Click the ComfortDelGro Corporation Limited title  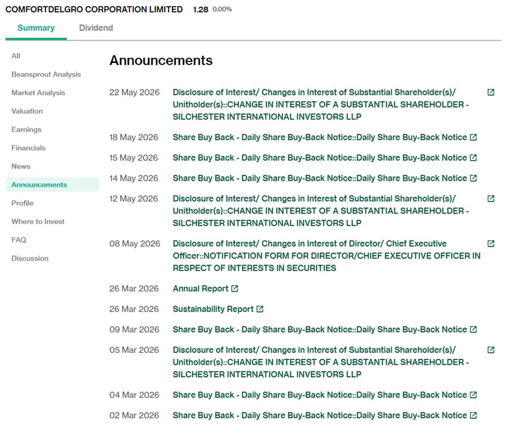coord(94,9)
